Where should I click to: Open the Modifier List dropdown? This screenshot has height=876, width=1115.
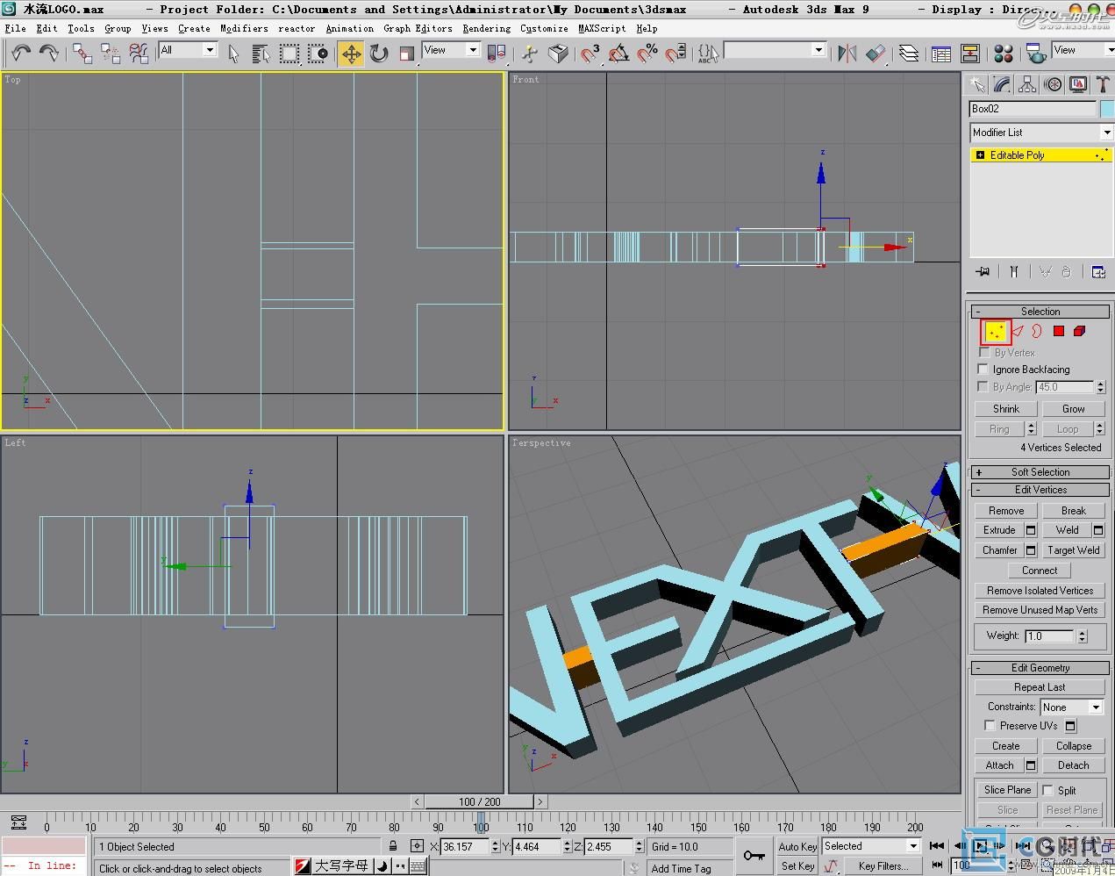point(1040,133)
